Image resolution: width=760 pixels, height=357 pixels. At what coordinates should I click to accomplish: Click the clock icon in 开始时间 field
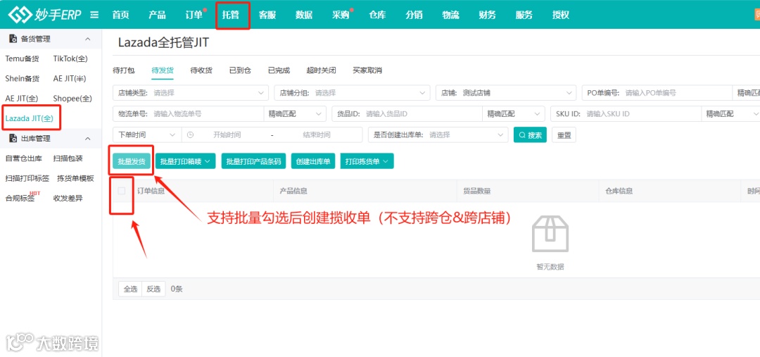point(190,135)
